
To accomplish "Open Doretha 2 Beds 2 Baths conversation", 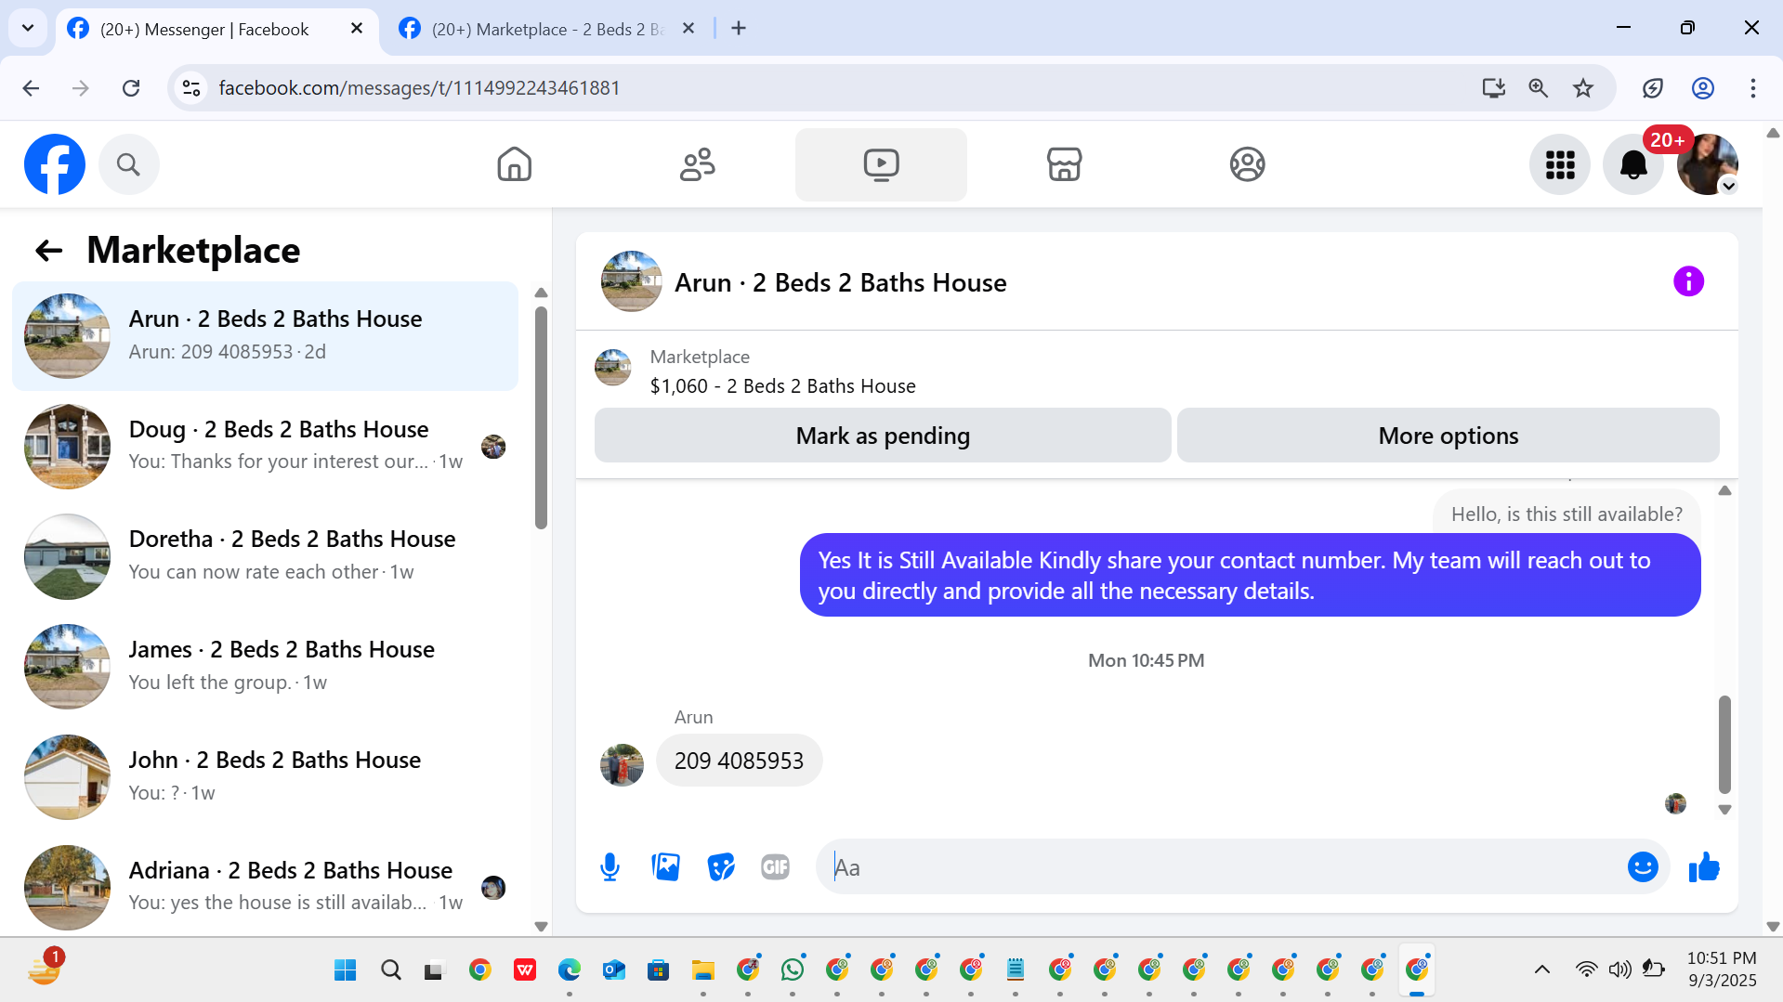I will [266, 556].
